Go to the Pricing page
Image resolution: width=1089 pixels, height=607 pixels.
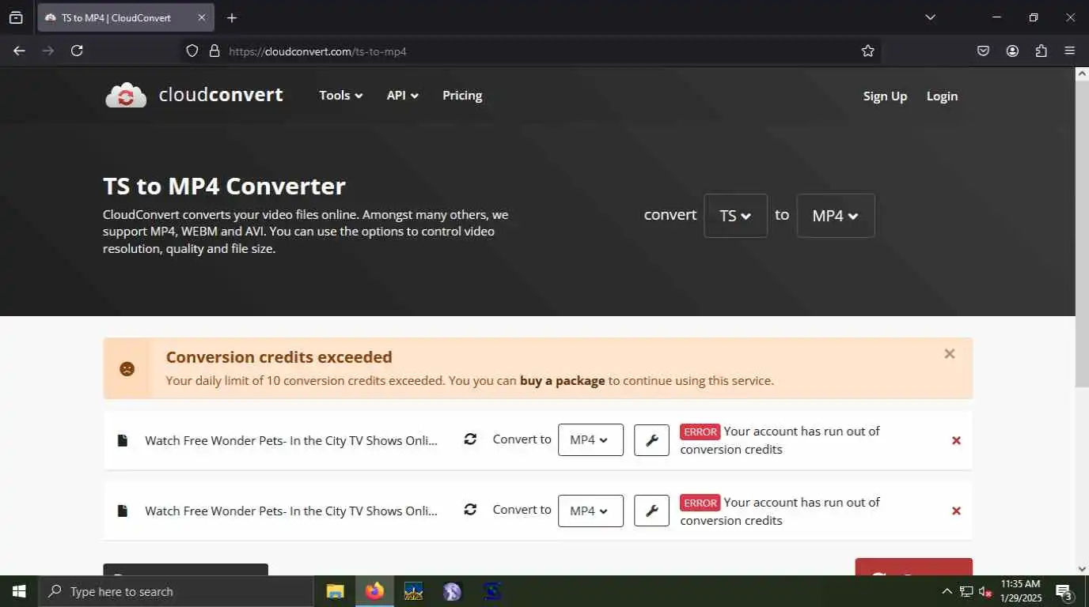(462, 95)
